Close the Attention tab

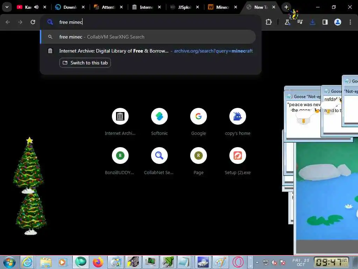pos(121,7)
